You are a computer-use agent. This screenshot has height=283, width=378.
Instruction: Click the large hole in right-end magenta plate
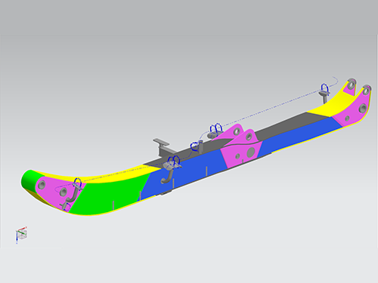point(363,109)
